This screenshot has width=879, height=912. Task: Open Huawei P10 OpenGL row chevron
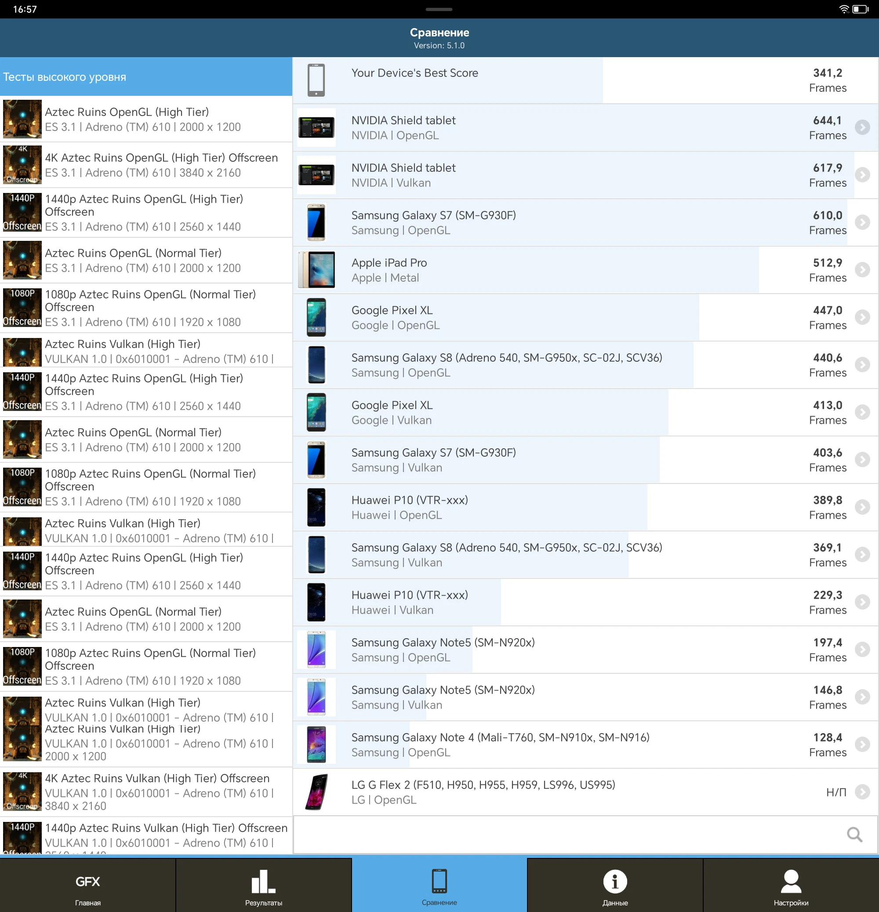point(862,507)
